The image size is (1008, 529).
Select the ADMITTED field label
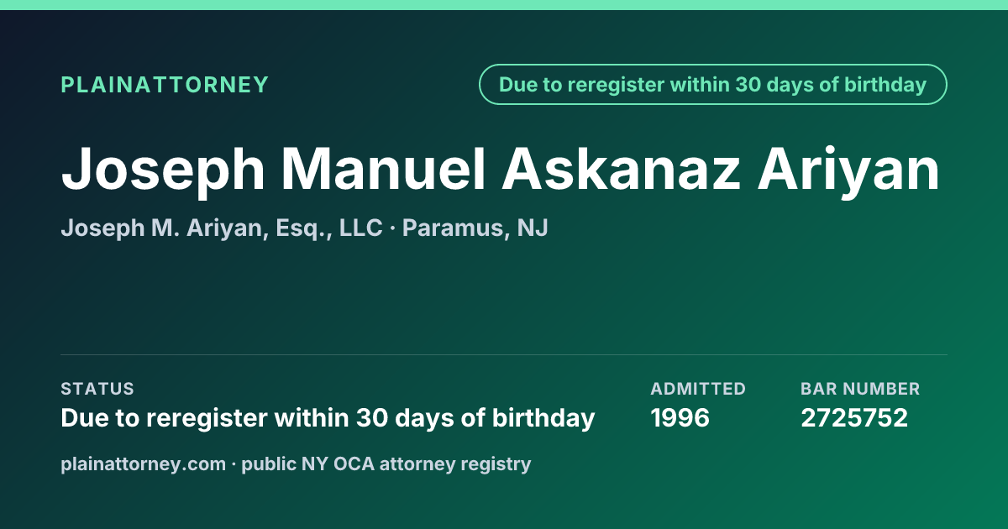[698, 389]
